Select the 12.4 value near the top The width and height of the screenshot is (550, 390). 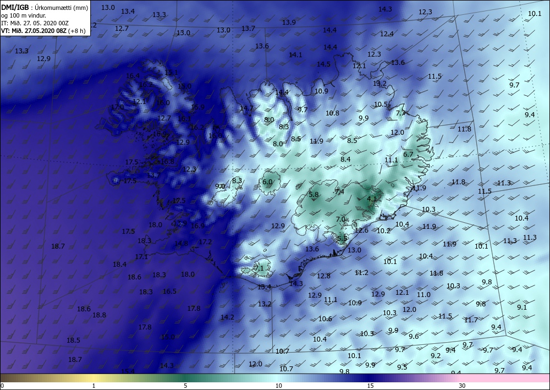[387, 34]
